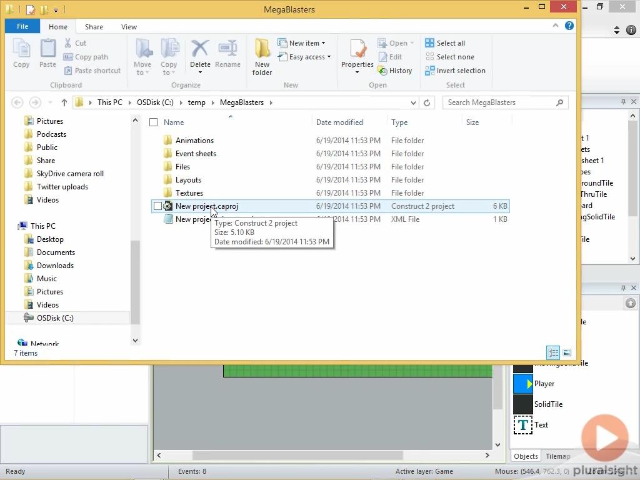Image resolution: width=640 pixels, height=480 pixels.
Task: Select the Player object in Construct
Action: tap(534, 384)
